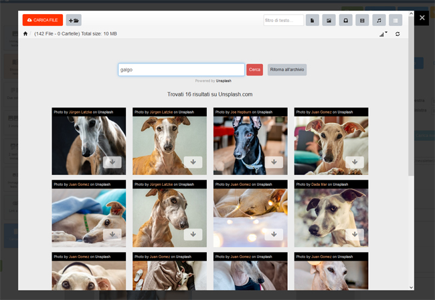Click the new folder icon button
This screenshot has width=435, height=300.
[74, 21]
